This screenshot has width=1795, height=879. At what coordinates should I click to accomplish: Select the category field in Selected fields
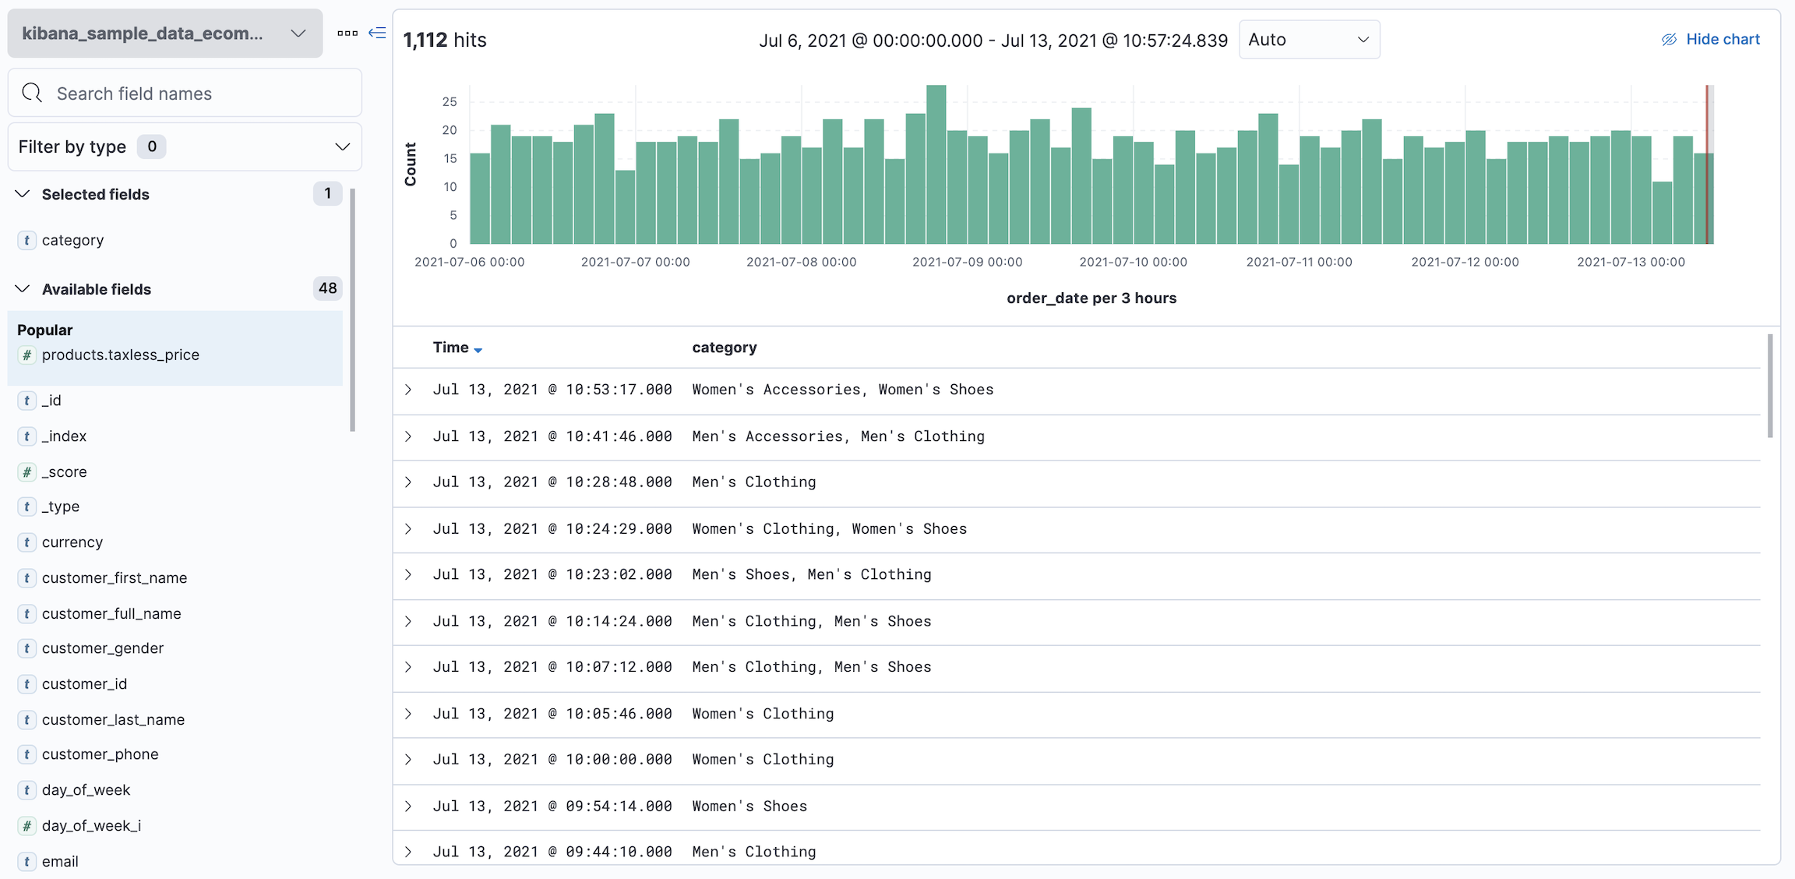click(71, 239)
